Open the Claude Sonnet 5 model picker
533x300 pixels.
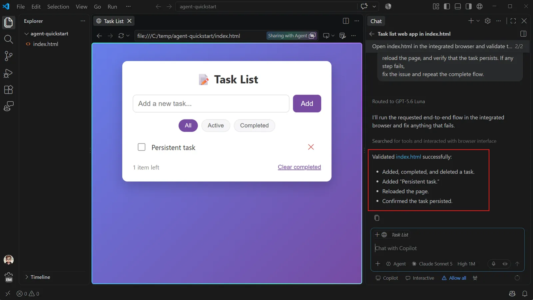point(432,264)
